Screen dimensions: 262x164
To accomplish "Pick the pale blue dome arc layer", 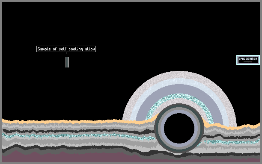I will [x=179, y=81].
